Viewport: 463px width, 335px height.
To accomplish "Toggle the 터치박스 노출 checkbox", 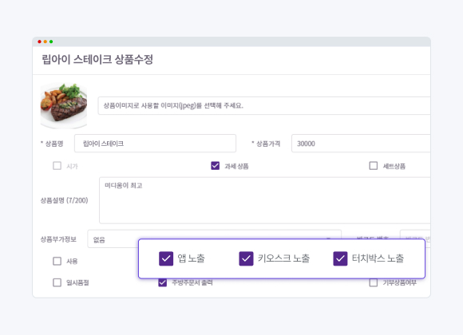I will [x=340, y=258].
